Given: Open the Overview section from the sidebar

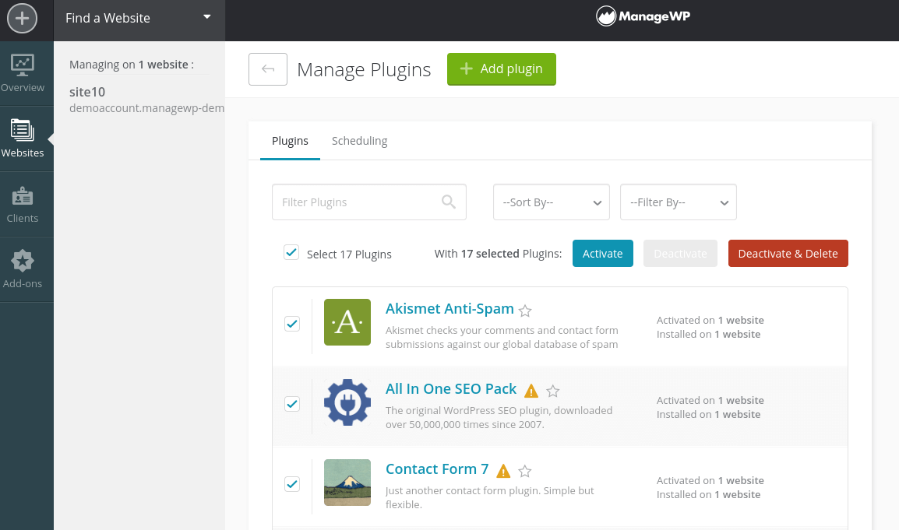Looking at the screenshot, I should click(23, 74).
